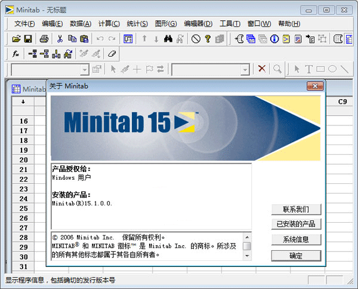Click the Copy icon in toolbar

[72, 39]
